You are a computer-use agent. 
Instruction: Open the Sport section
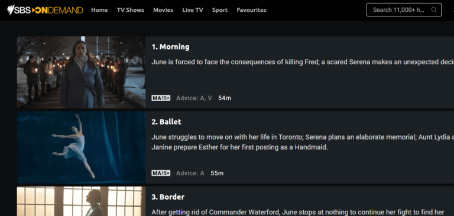coord(220,10)
